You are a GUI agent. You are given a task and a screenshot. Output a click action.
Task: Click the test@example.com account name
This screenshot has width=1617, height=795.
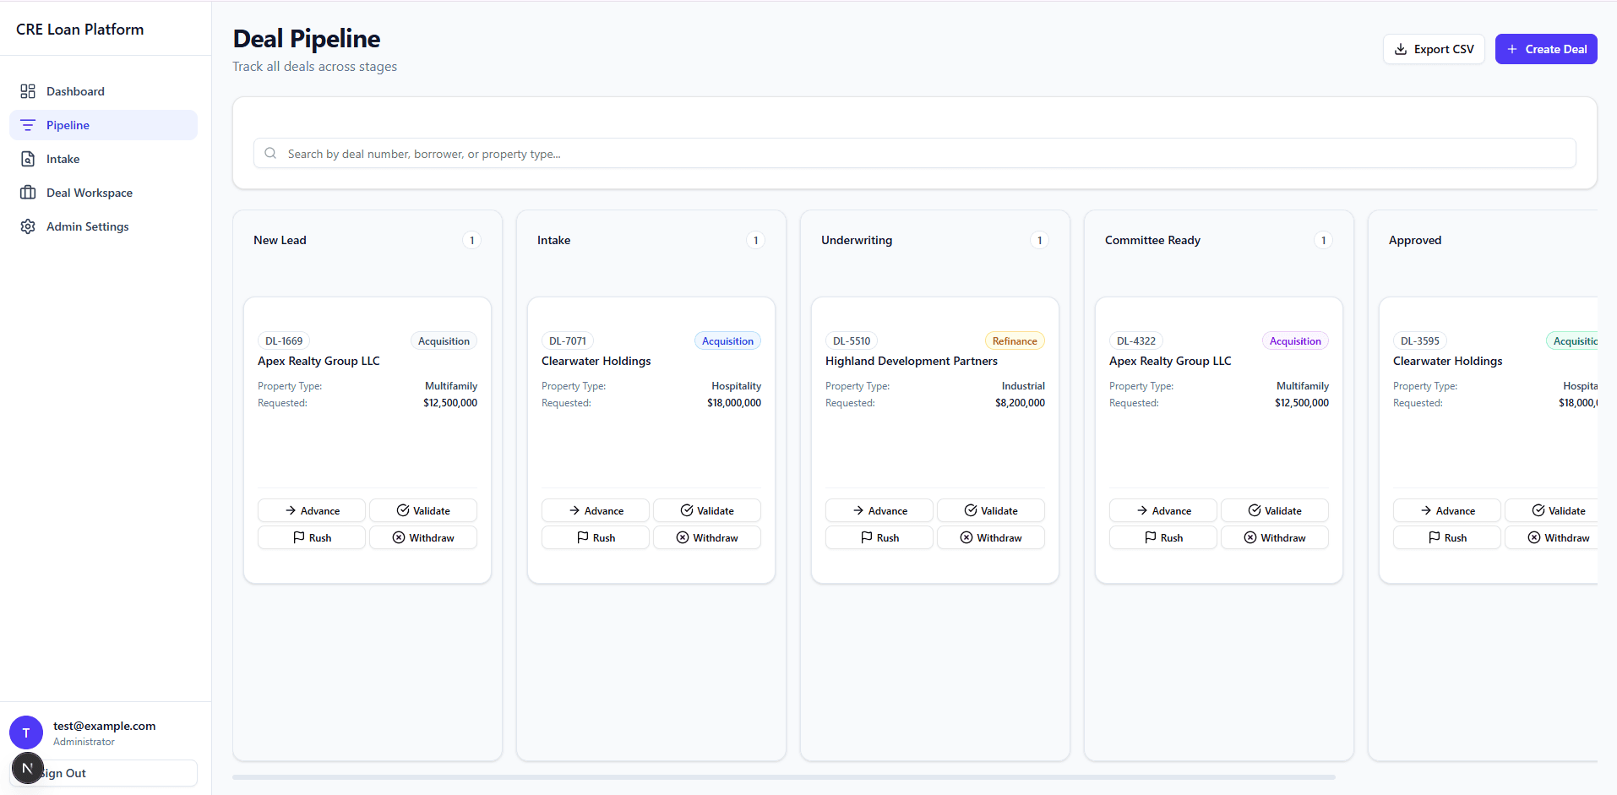tap(104, 726)
